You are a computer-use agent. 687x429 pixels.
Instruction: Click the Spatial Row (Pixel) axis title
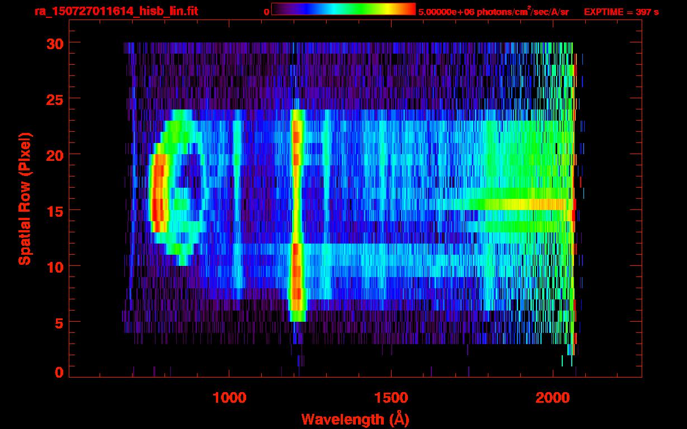coord(25,198)
